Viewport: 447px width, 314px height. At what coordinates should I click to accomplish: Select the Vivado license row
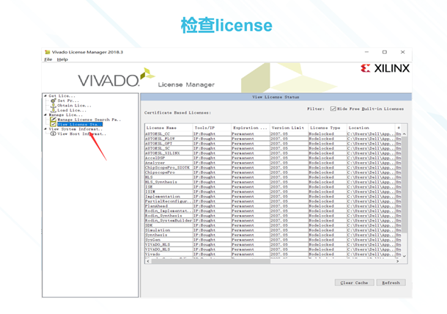point(273,254)
